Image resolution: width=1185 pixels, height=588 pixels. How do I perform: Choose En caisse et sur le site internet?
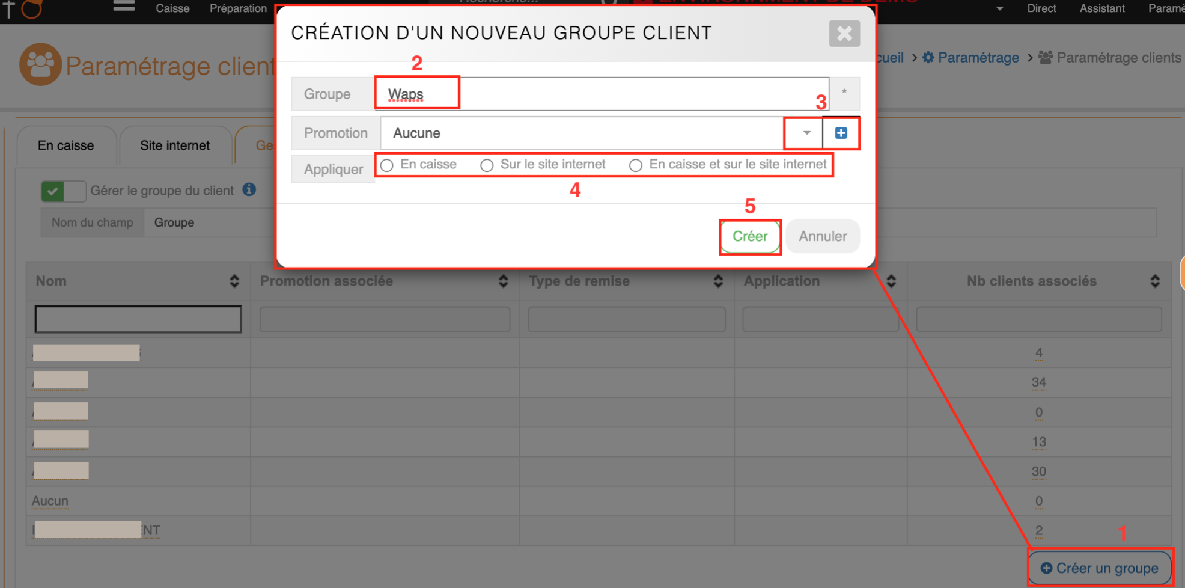(635, 165)
